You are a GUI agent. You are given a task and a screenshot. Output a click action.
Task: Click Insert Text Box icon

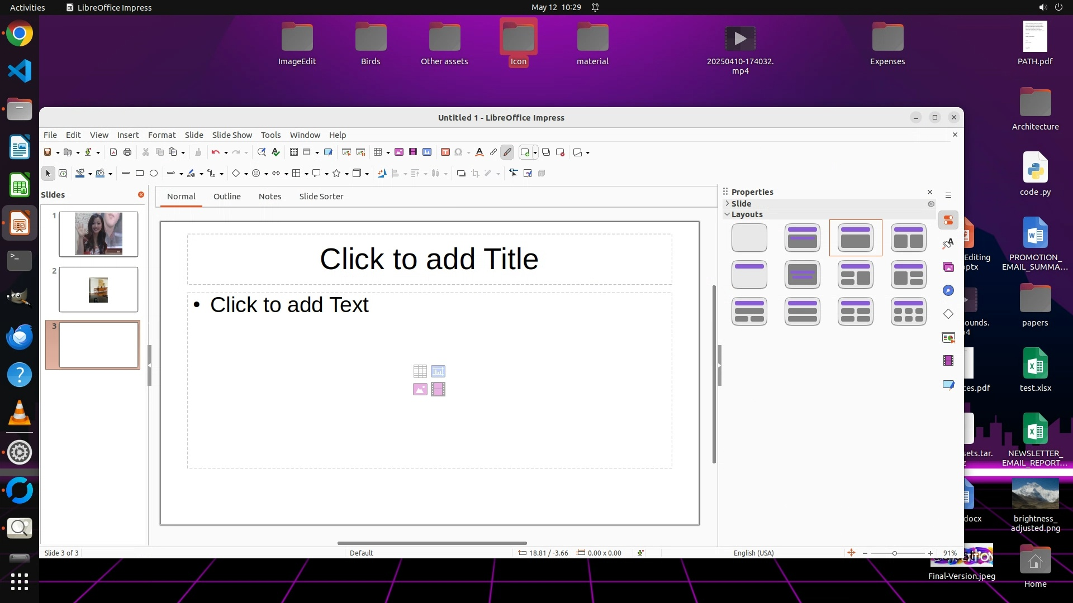tap(445, 152)
